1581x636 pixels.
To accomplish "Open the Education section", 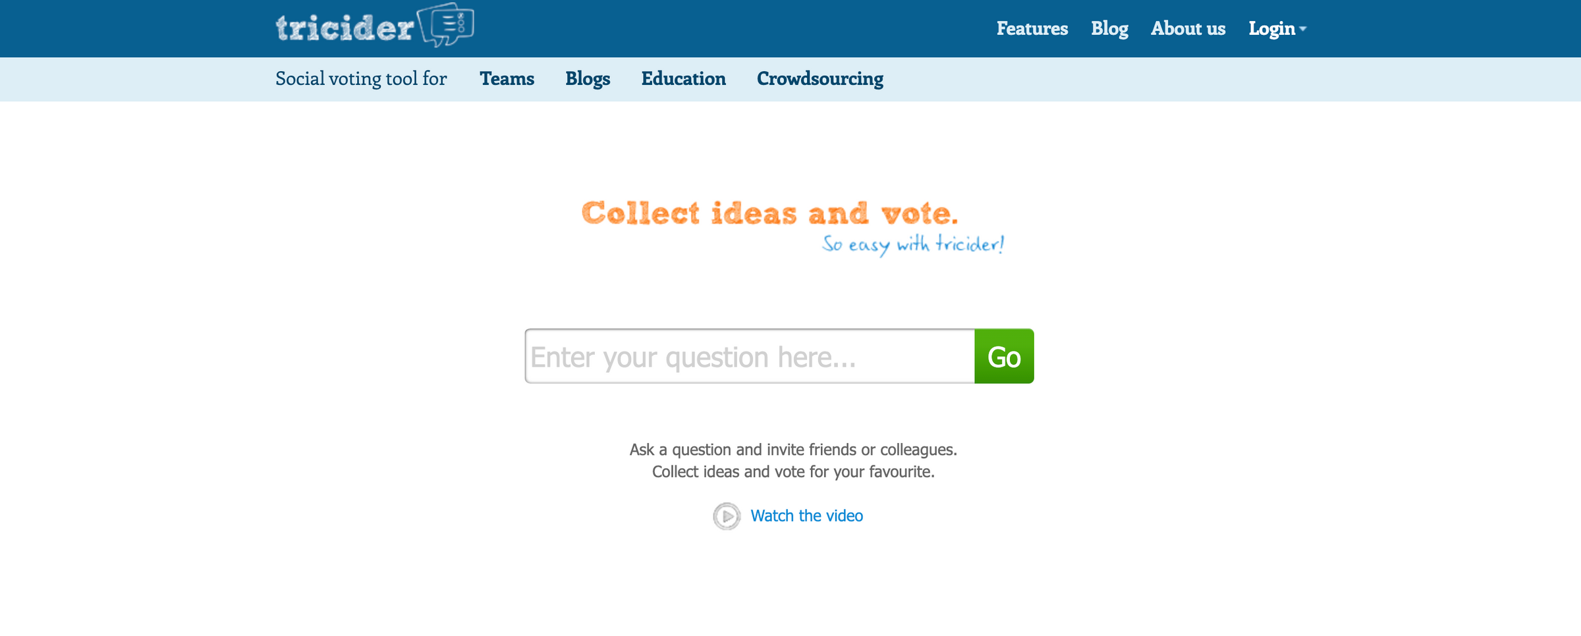I will [683, 79].
